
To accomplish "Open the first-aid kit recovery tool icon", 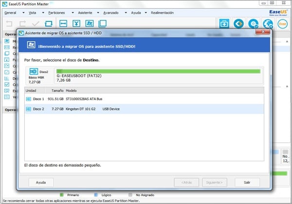I will tap(224, 24).
